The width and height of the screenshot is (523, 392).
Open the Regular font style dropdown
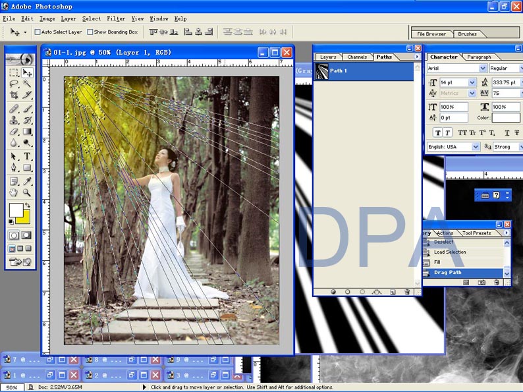(x=521, y=69)
